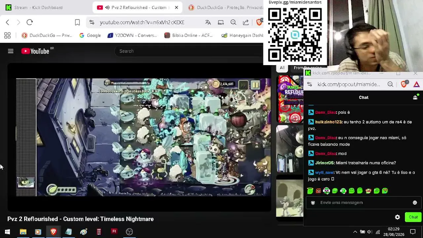The width and height of the screenshot is (423, 238).
Task: Click the taskbar clock showing 28/08/2026
Action: pyautogui.click(x=394, y=232)
